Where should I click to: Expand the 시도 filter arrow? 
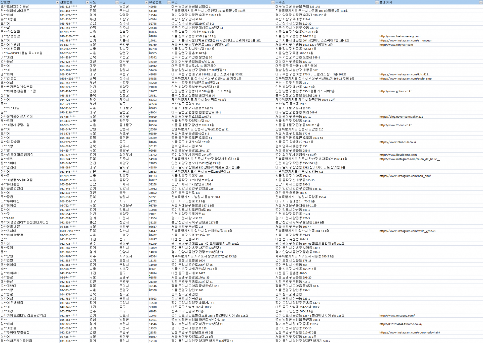click(x=117, y=2)
